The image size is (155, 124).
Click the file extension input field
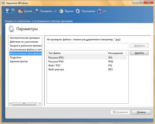(88, 46)
